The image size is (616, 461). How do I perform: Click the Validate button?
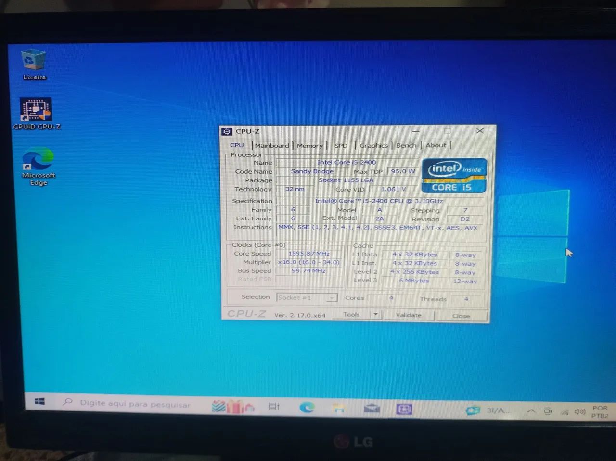[x=408, y=315]
